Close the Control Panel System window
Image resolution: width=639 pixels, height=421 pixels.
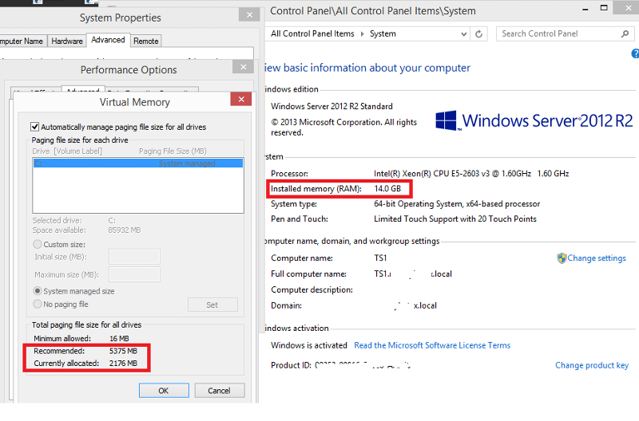(x=628, y=8)
